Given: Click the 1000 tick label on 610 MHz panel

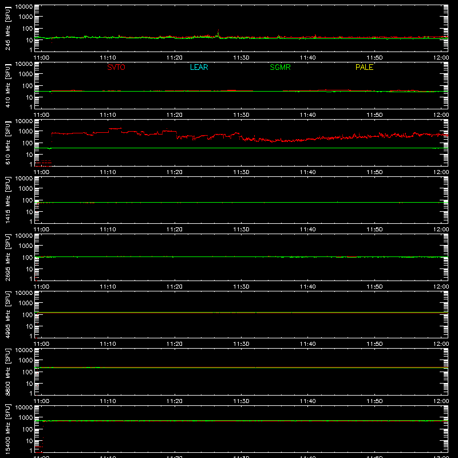Looking at the screenshot, I should (26, 132).
